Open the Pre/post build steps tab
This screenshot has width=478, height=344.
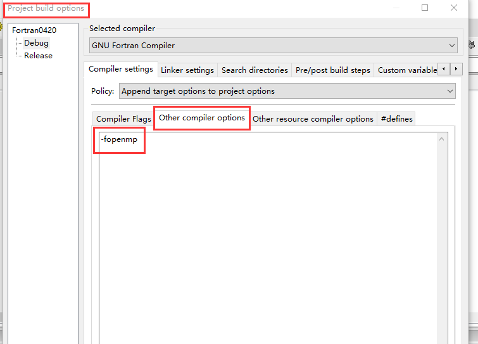[332, 70]
